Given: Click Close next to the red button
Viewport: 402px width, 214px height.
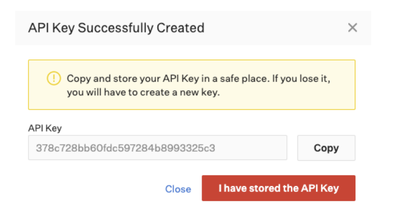Looking at the screenshot, I should (x=178, y=189).
